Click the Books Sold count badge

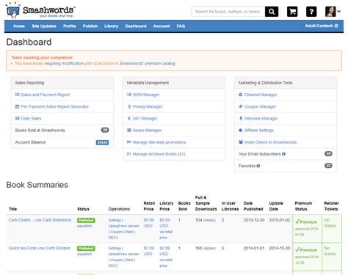105,130
